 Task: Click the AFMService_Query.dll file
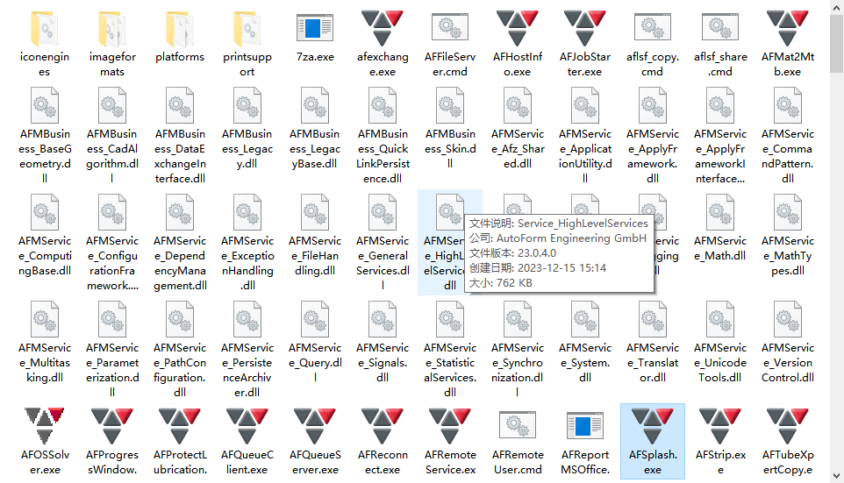click(314, 322)
